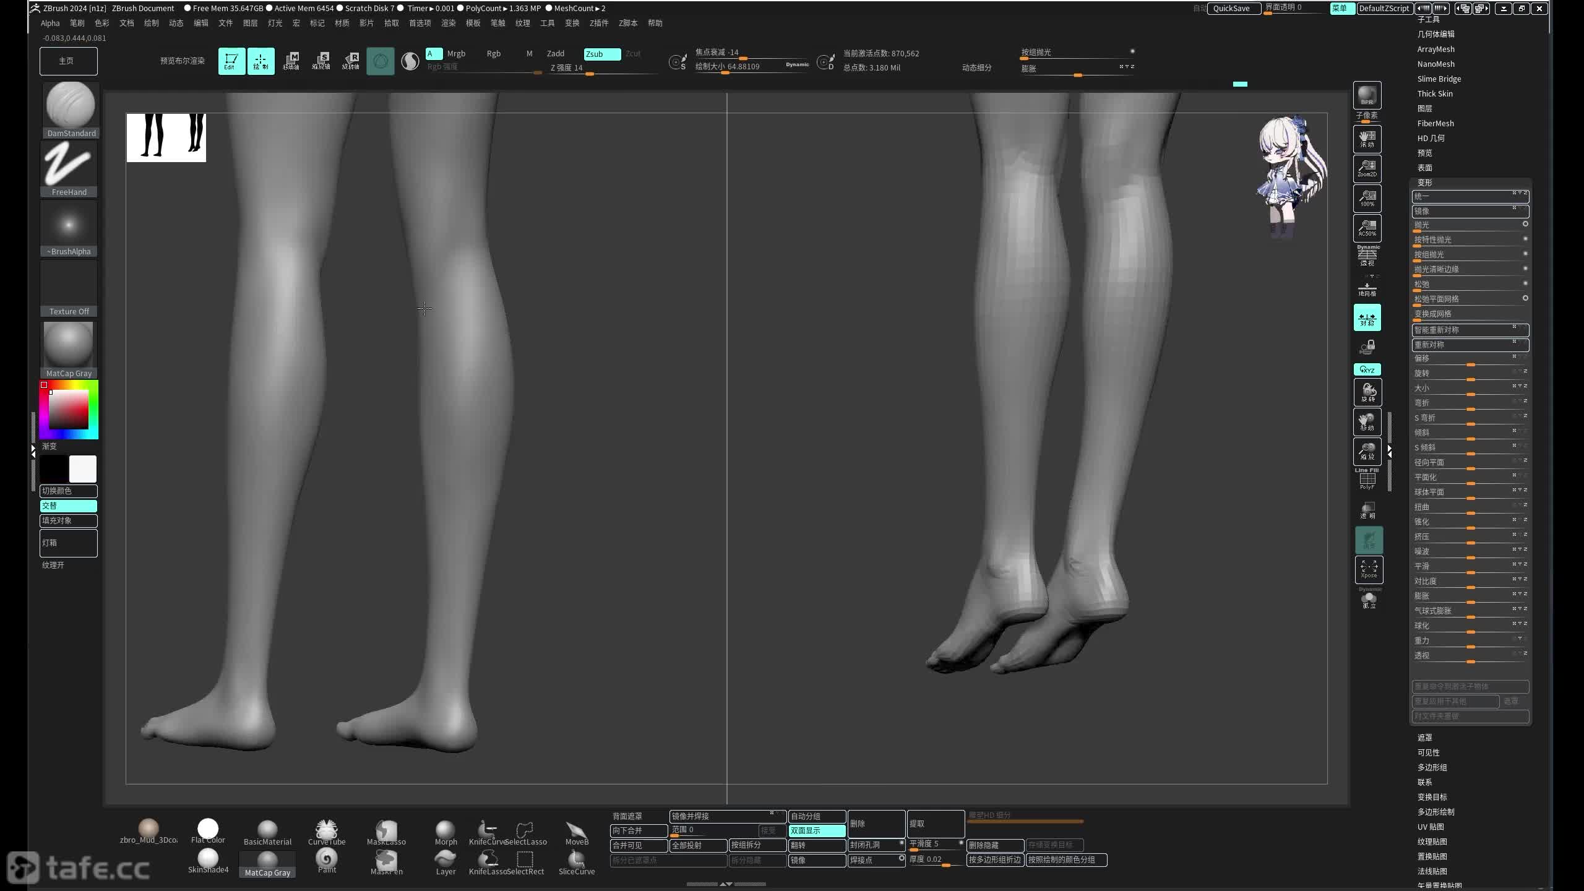The height and width of the screenshot is (891, 1584).
Task: Click the 自动分组 auto groups button
Action: 817,816
